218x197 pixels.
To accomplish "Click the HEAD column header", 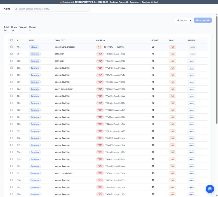I will point(32,40).
